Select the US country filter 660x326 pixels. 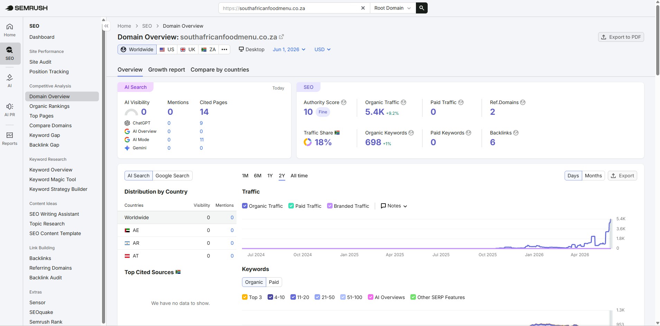[167, 49]
